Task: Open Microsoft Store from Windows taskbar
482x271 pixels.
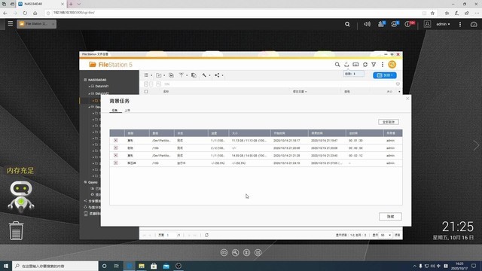Action: tap(154, 266)
